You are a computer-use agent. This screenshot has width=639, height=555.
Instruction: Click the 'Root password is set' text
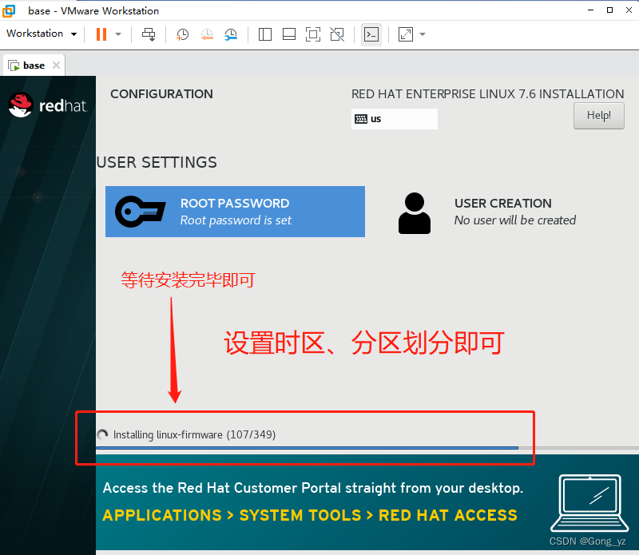236,220
